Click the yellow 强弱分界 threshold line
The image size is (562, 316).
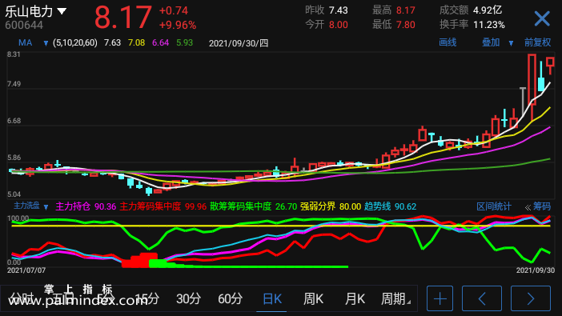click(281, 226)
